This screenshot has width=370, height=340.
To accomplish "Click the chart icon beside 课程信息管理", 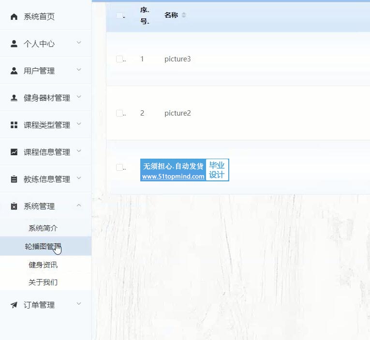I will [x=14, y=152].
